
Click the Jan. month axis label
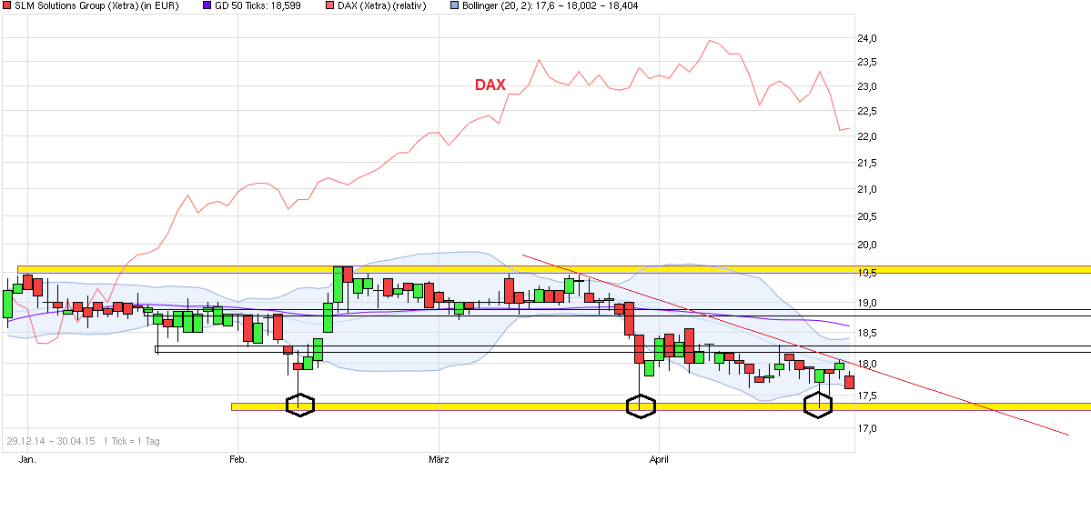pyautogui.click(x=27, y=459)
